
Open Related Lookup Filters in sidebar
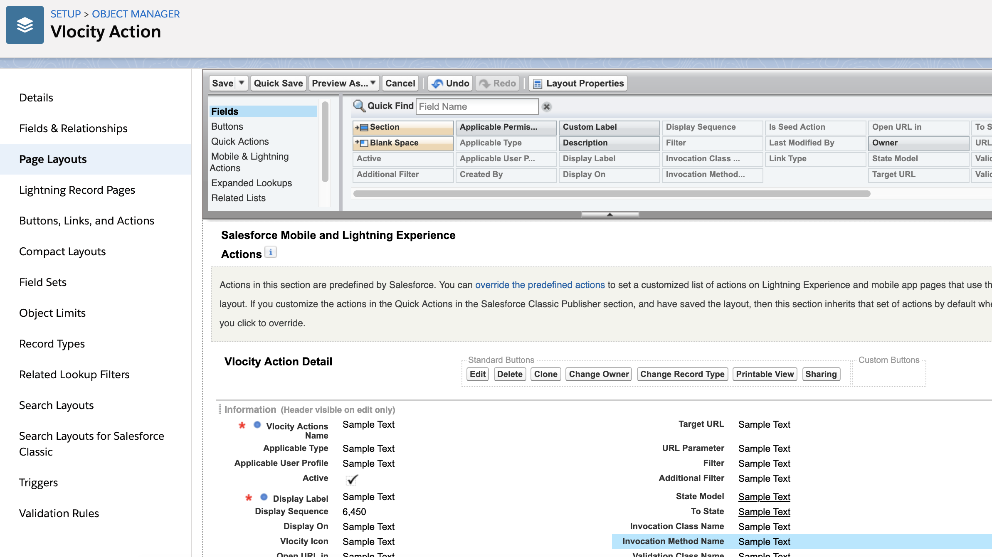pos(74,375)
